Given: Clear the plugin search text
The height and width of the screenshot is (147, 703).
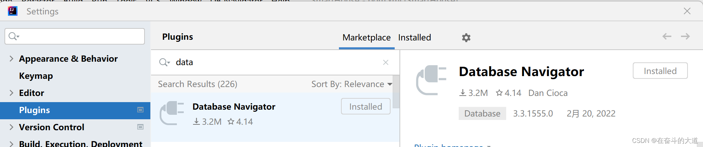Looking at the screenshot, I should pos(386,62).
